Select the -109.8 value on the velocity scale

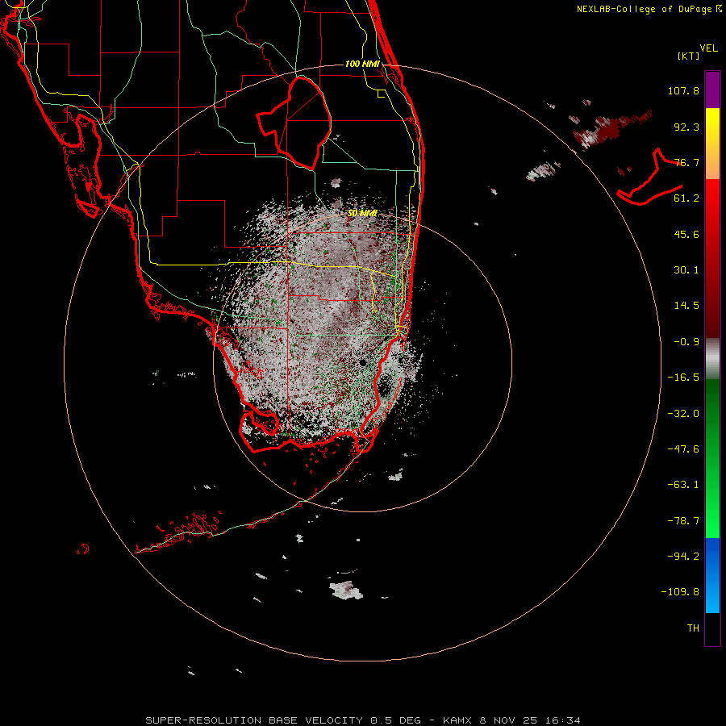click(x=680, y=592)
